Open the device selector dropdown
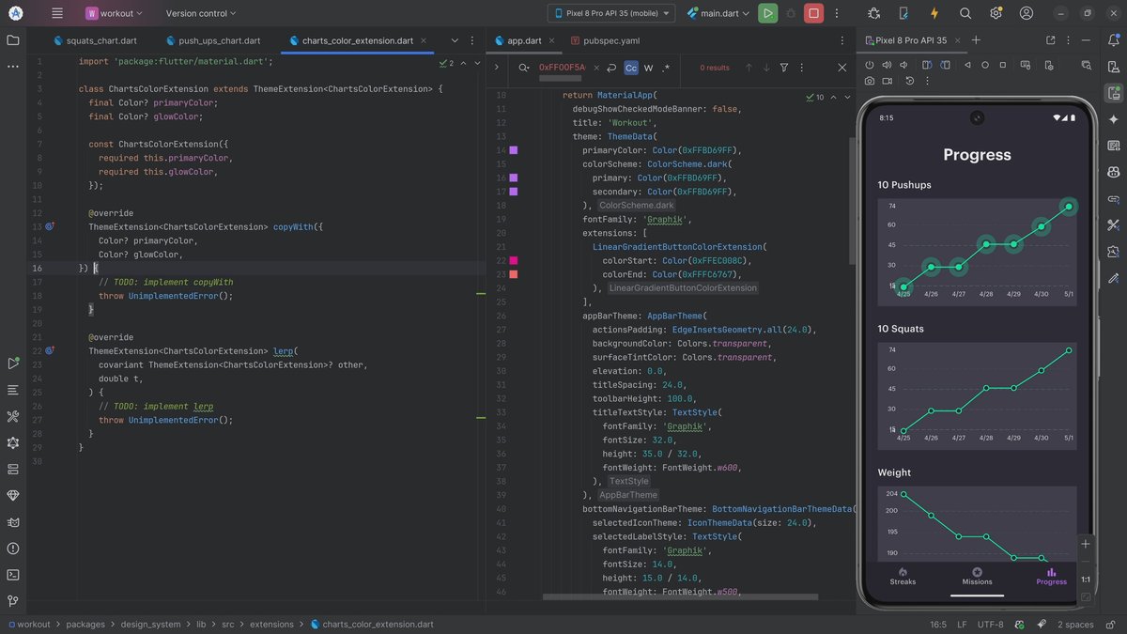 pyautogui.click(x=611, y=13)
